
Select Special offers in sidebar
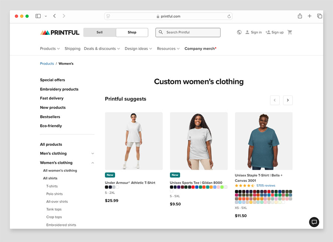53,80
